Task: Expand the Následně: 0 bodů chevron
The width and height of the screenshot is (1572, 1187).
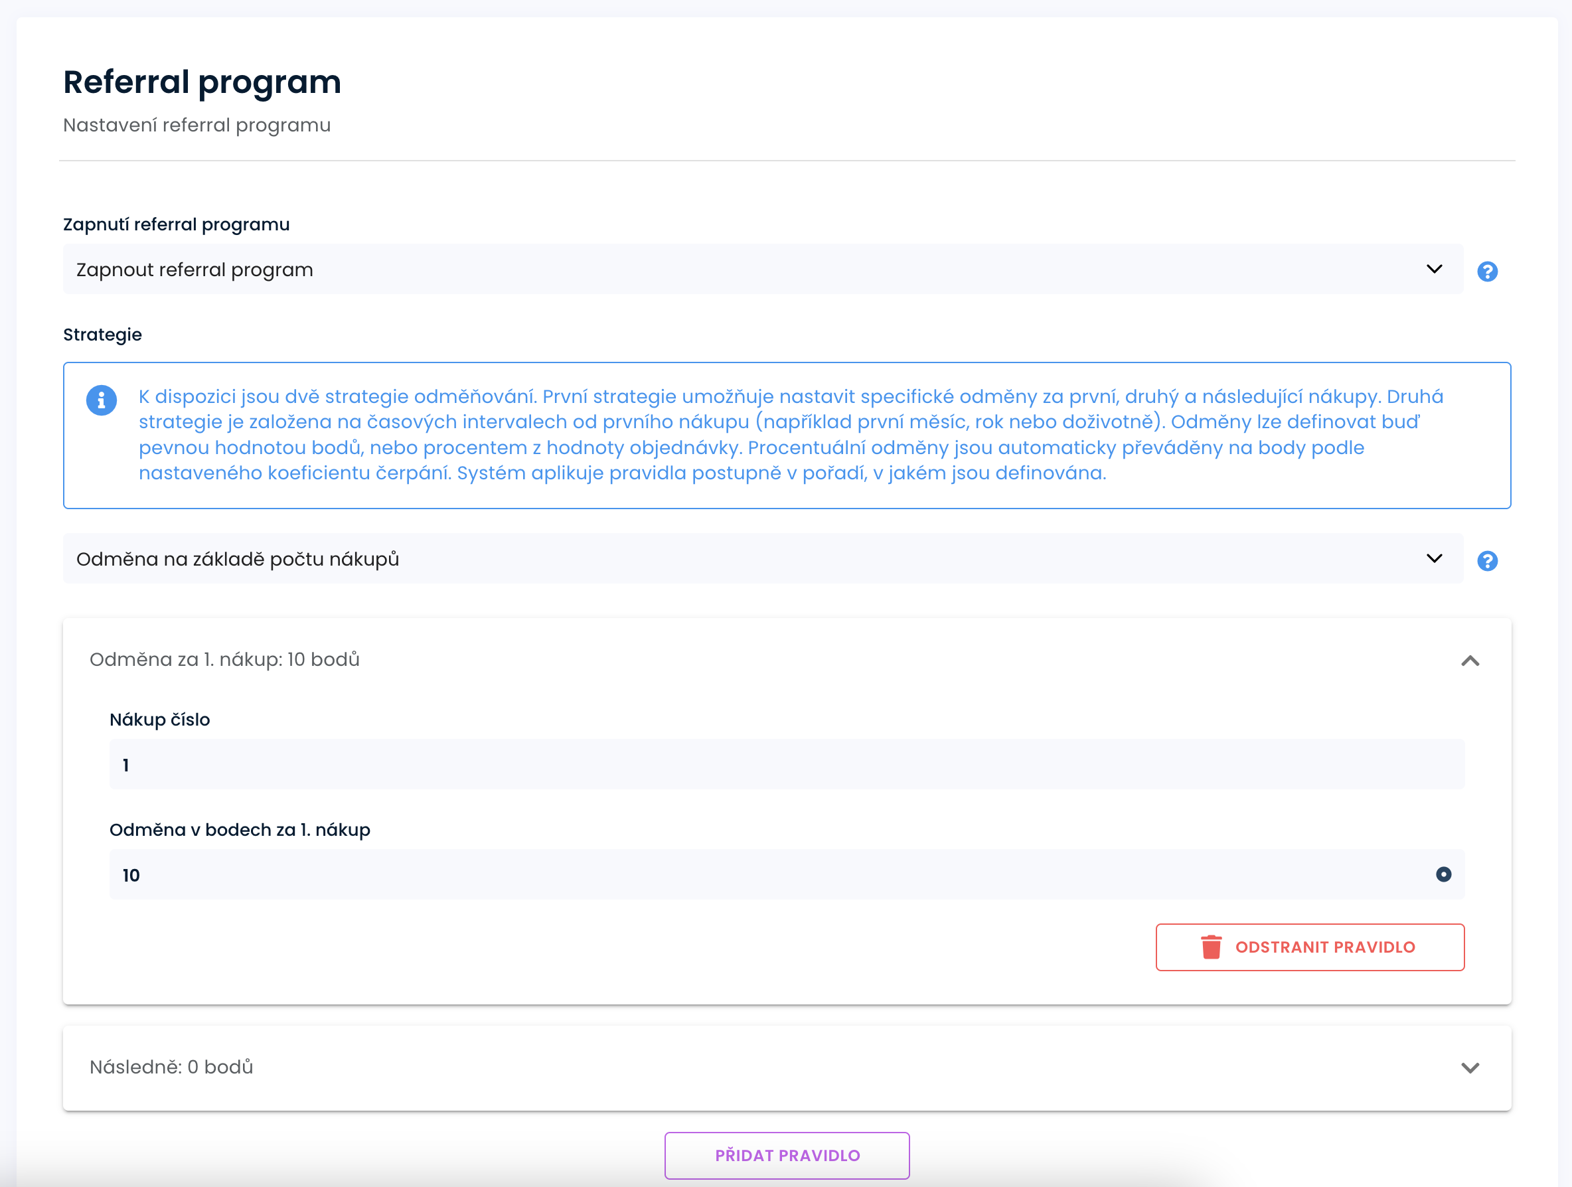Action: tap(1470, 1068)
